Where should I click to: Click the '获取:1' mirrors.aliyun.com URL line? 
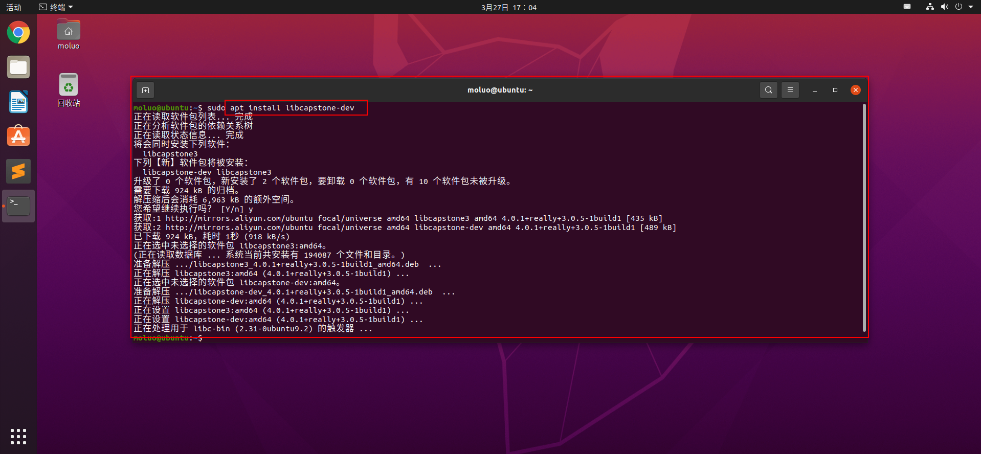pos(398,218)
